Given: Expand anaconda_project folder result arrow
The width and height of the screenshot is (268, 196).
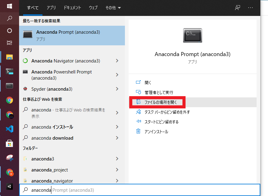Looking at the screenshot, I should [117, 170].
